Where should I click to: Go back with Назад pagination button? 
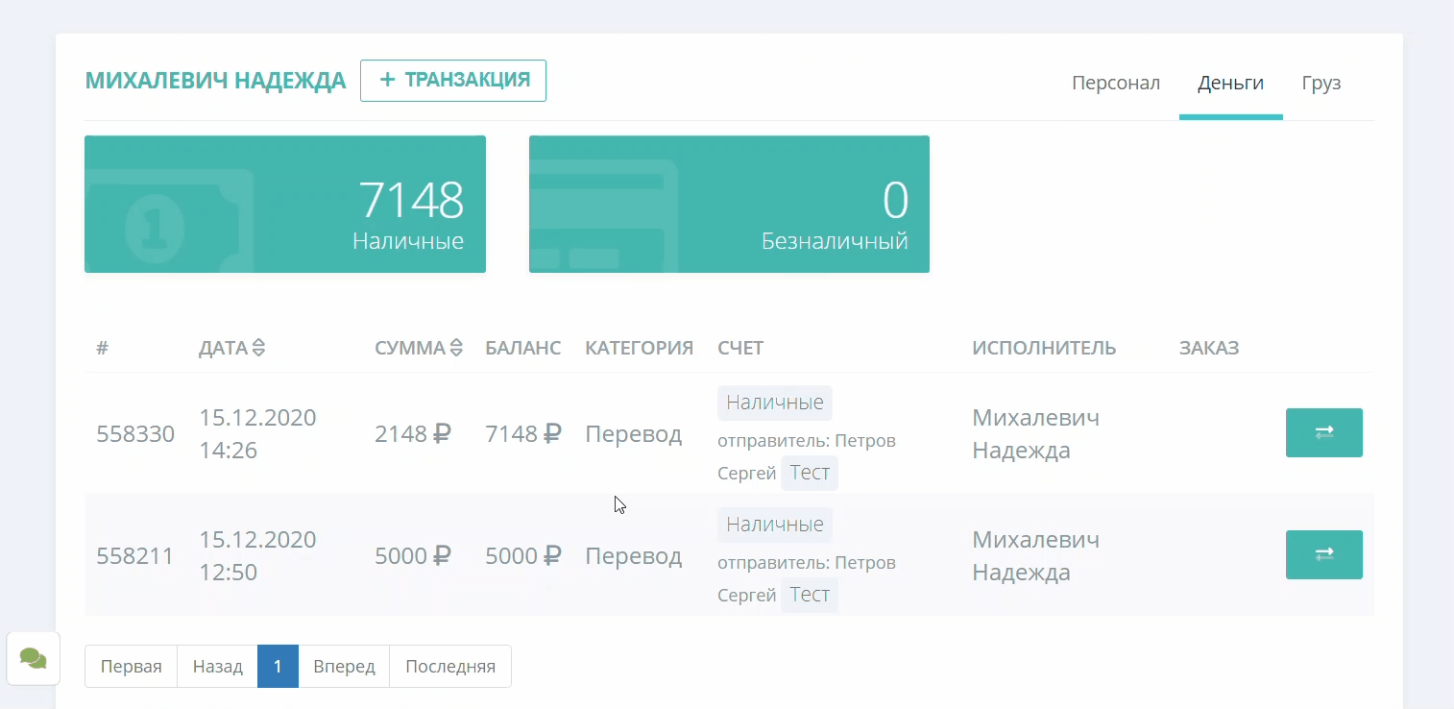[x=218, y=666]
